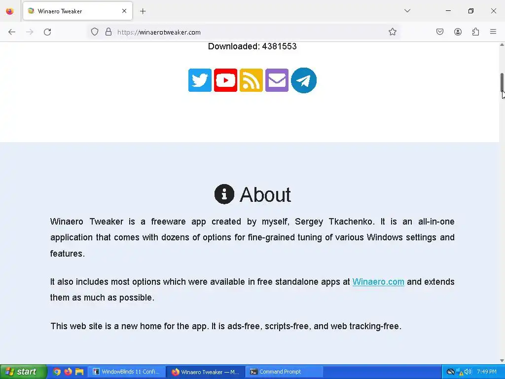505x379 pixels.
Task: Open the Telegram channel icon
Action: [x=304, y=80]
